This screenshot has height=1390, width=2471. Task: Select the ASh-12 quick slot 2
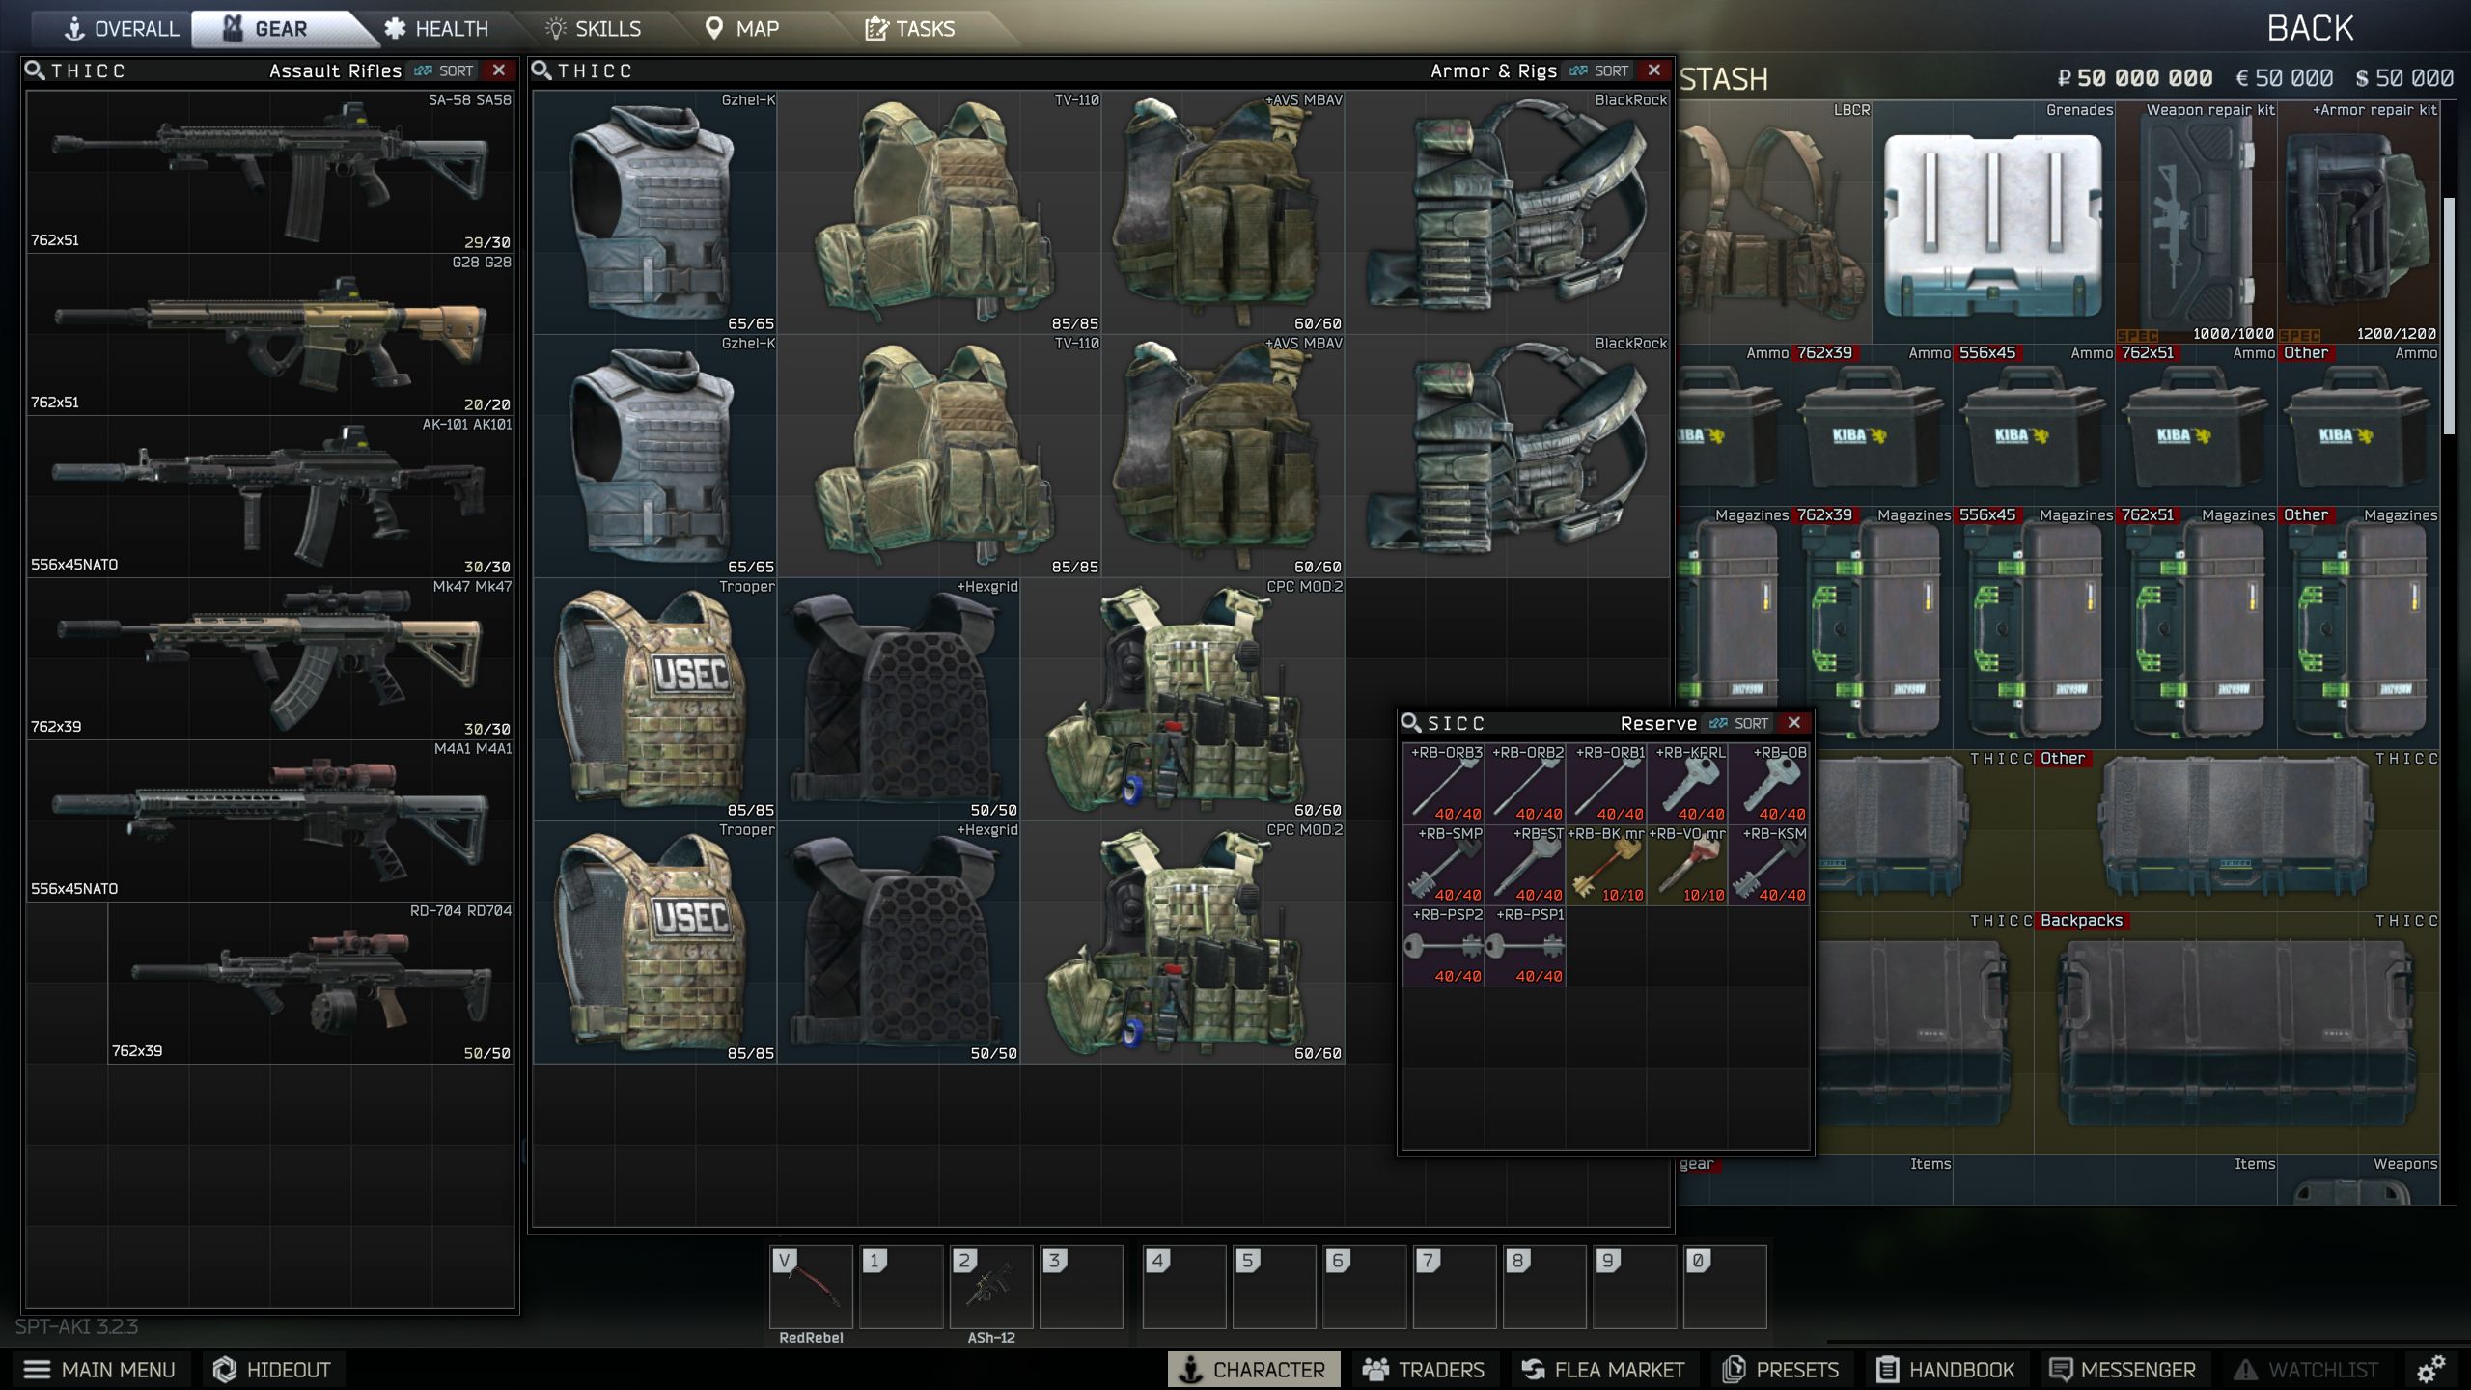coord(991,1287)
